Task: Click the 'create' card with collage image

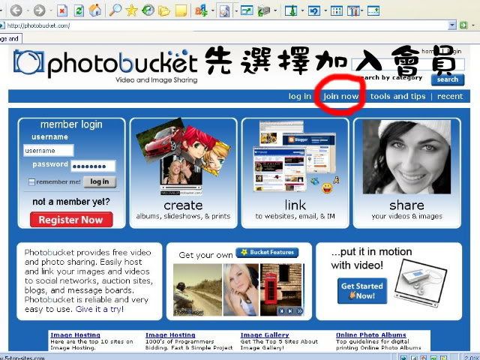Action: 183,173
